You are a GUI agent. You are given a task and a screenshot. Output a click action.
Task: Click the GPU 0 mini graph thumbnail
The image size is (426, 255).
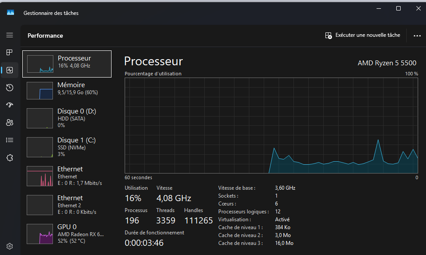(x=40, y=234)
